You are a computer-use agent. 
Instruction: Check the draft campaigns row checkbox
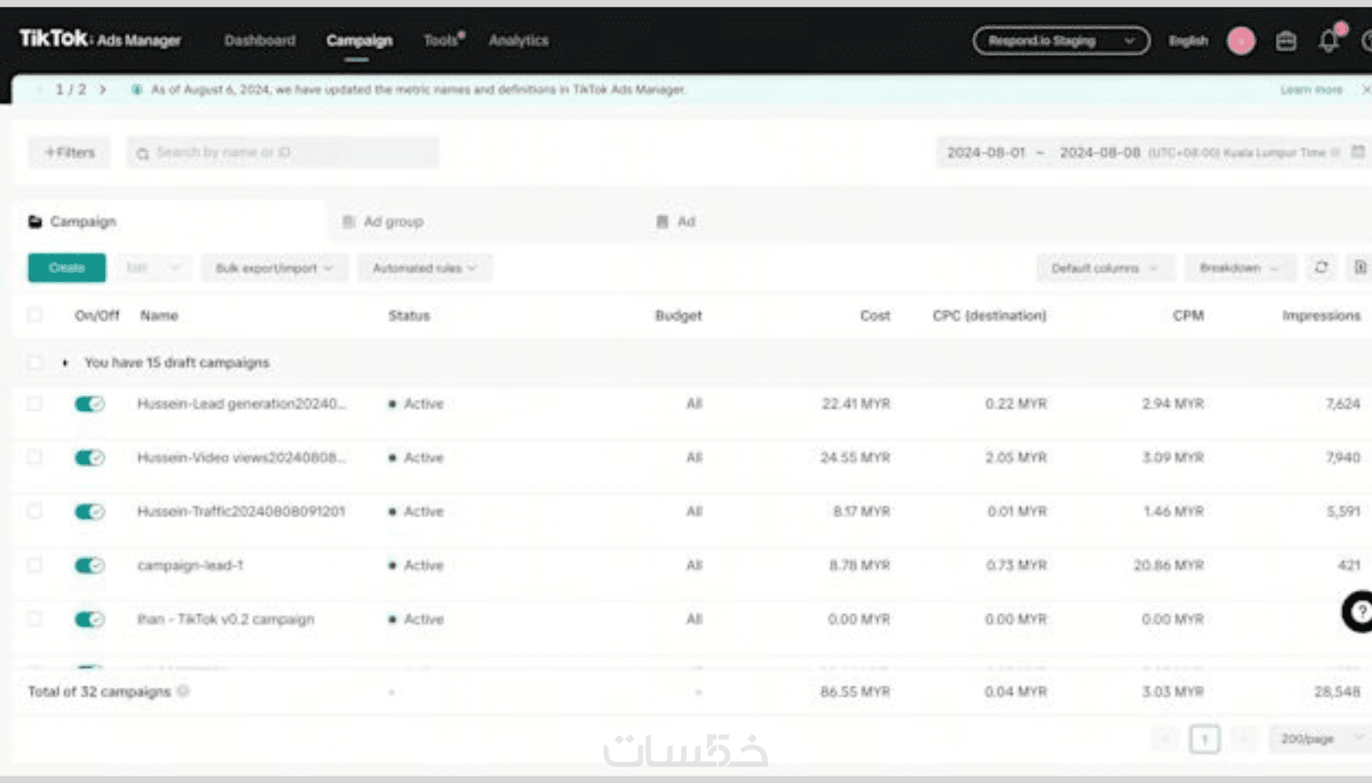[35, 362]
